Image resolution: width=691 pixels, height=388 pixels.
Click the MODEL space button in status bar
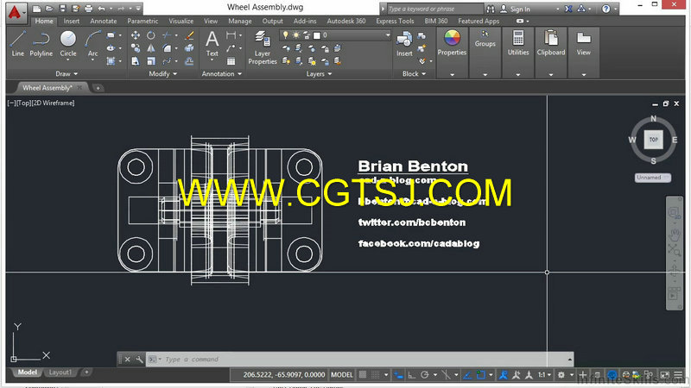341,375
